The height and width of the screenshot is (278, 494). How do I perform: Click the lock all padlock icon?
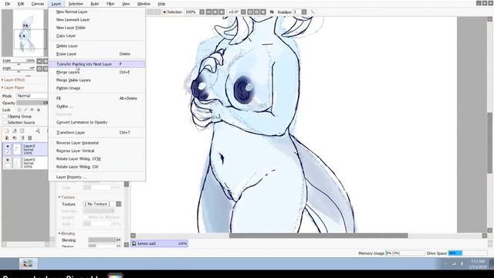click(x=39, y=110)
